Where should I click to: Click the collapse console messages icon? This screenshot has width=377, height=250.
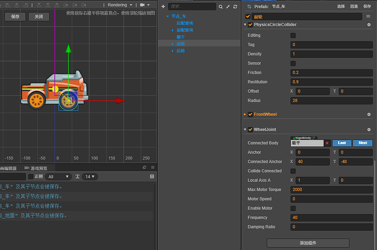152,177
